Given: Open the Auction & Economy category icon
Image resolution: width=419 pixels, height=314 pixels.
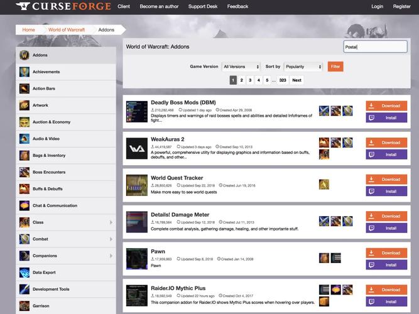Looking at the screenshot, I should point(24,122).
